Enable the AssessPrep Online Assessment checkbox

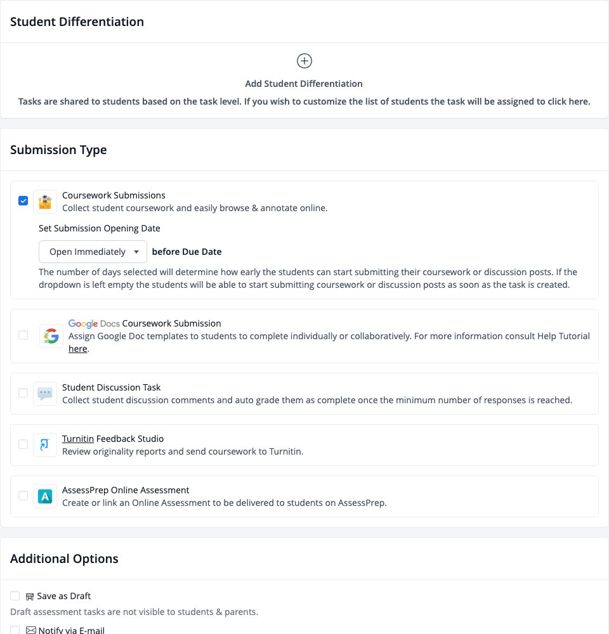(x=23, y=495)
